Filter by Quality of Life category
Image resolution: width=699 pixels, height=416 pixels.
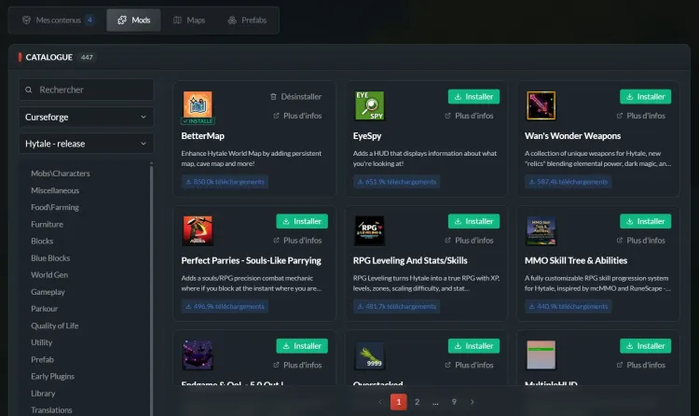(54, 326)
